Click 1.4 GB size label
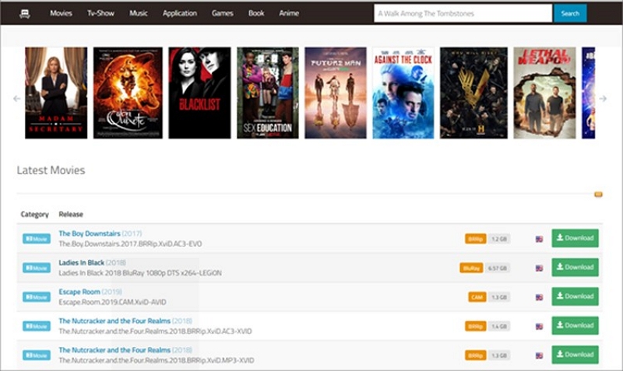Viewport: 623px width, 371px height. click(499, 326)
